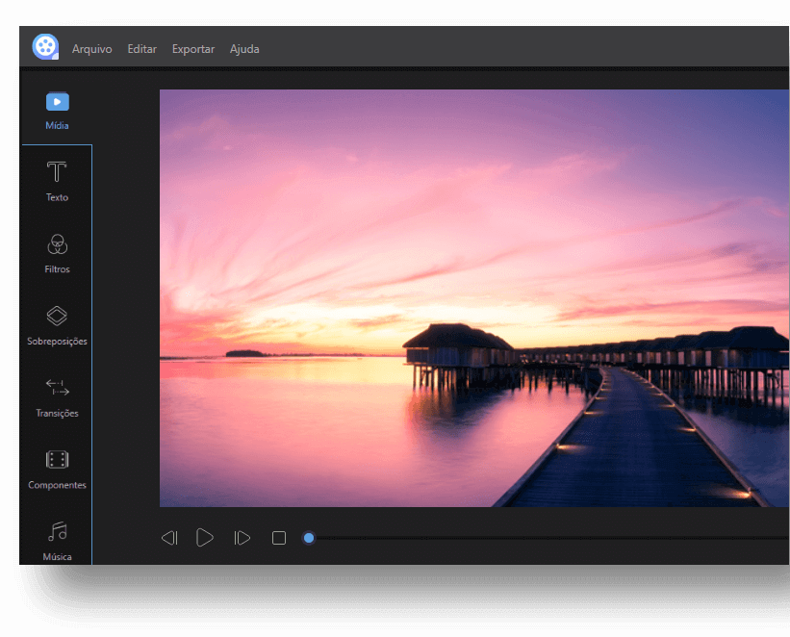Click the app logo icon in the top bar
Viewport: 790px width, 637px height.
45,45
